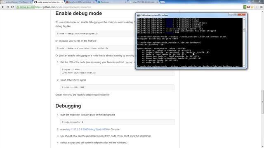Go back with the browser Back arrow
264x148 pixels.
point(3,7)
